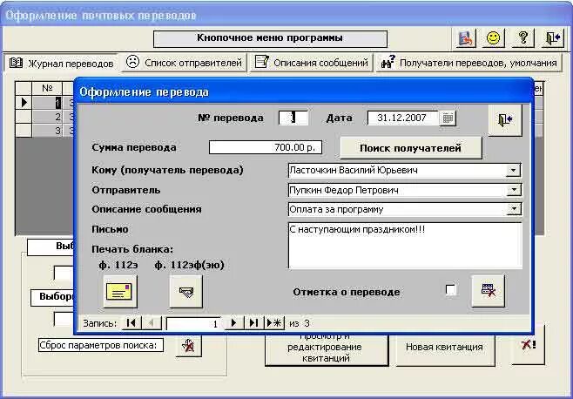Click Оплата за программу description text

(336, 209)
